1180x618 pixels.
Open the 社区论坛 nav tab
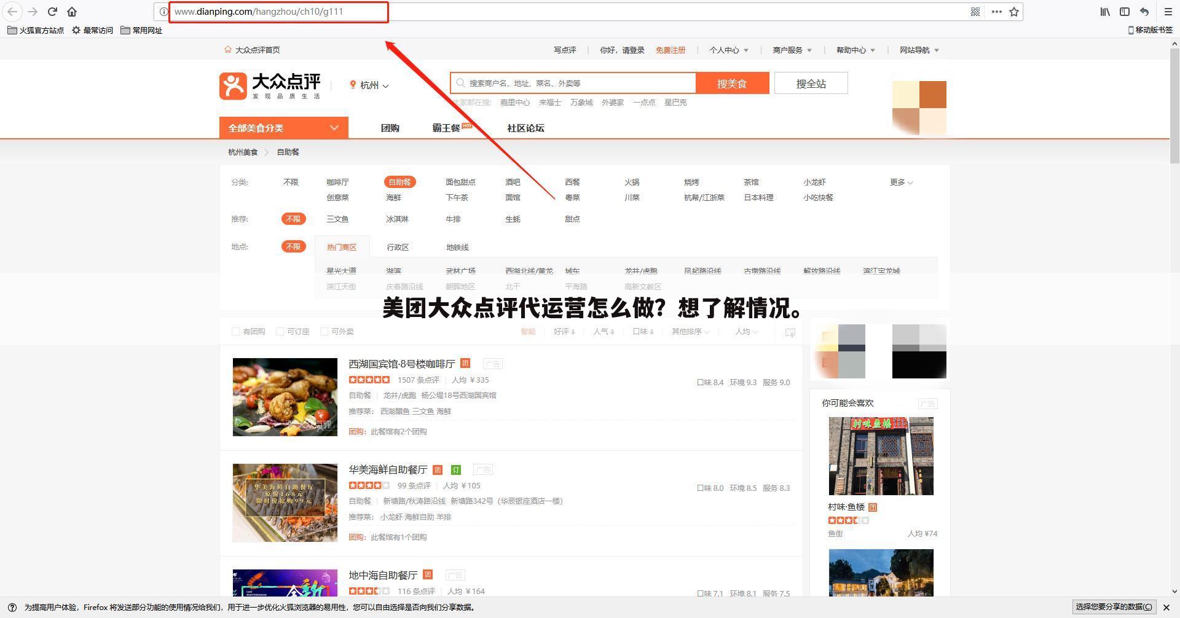tap(525, 128)
